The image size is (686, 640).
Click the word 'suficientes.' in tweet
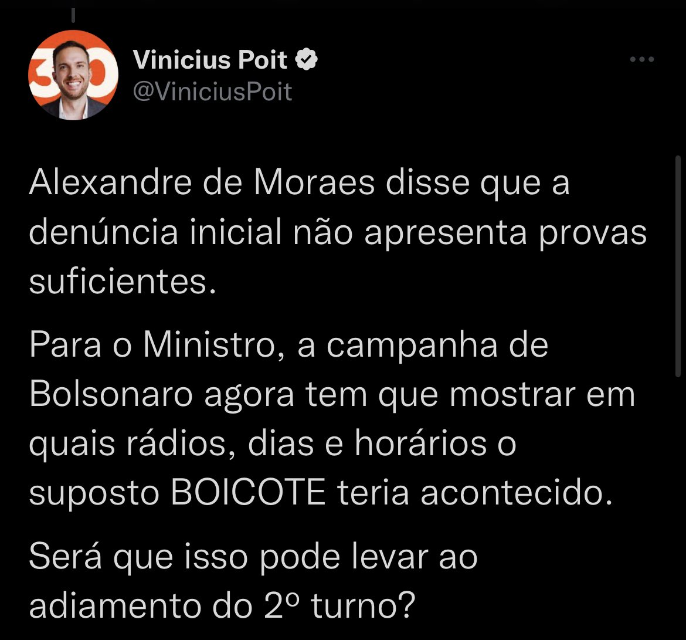123,281
